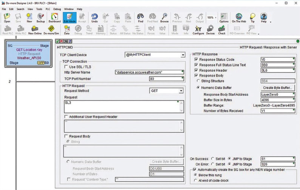The width and height of the screenshot is (300, 190).
Task: Click the Find binoculars icon
Action: coord(140,18)
